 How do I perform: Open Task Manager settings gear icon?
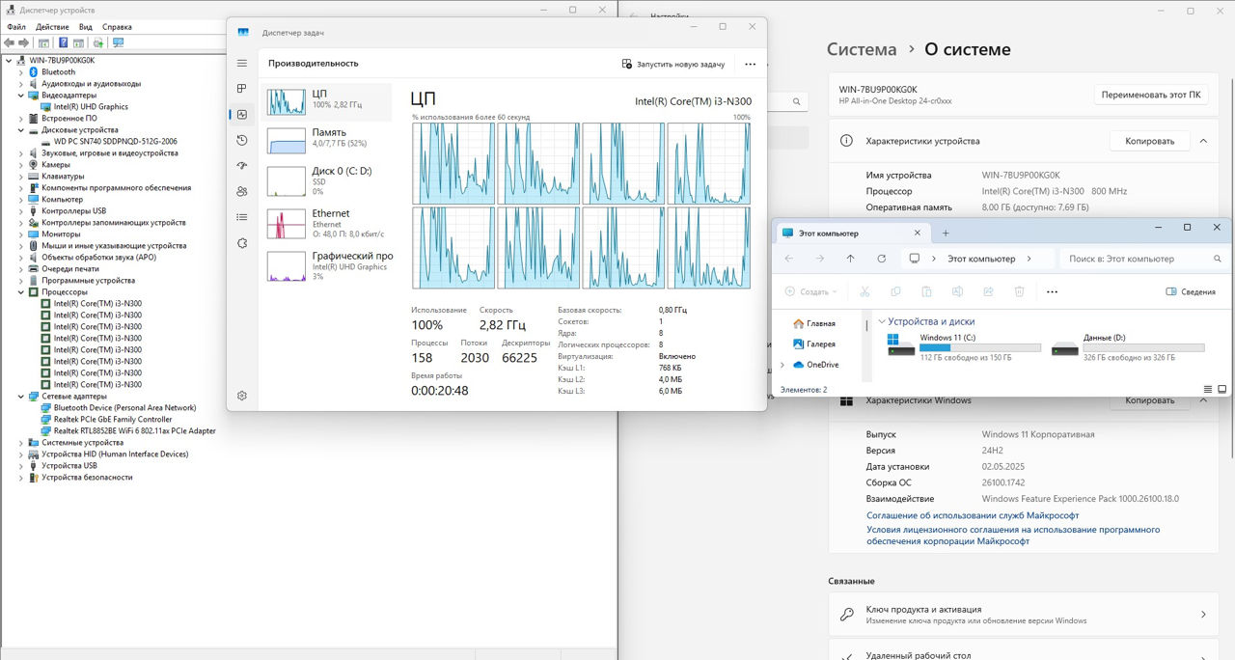[242, 396]
